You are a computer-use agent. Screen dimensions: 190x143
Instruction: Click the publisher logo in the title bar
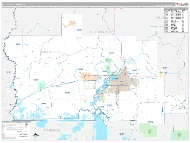pos(180,4)
